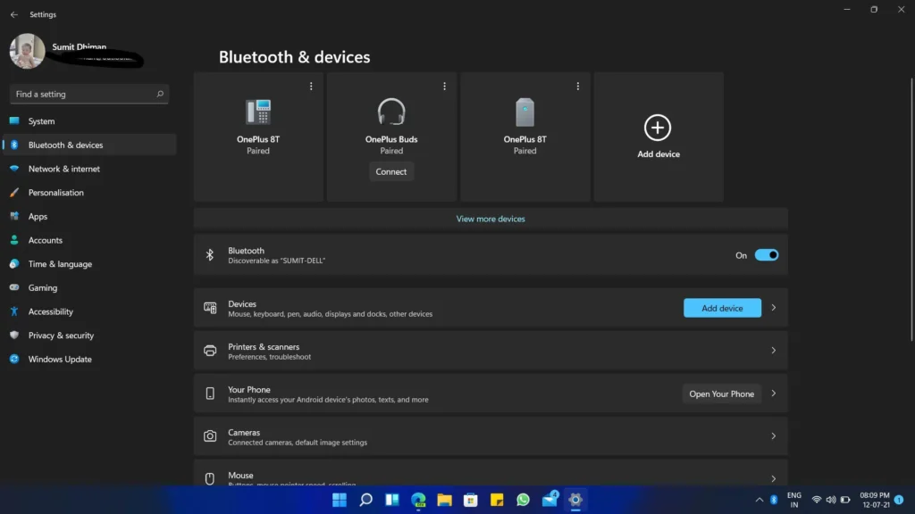Click the Settings gear on taskbar

(x=575, y=500)
